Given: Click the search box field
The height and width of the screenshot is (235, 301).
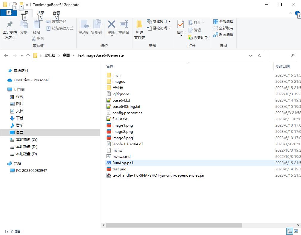Looking at the screenshot, I should click(x=282, y=56).
